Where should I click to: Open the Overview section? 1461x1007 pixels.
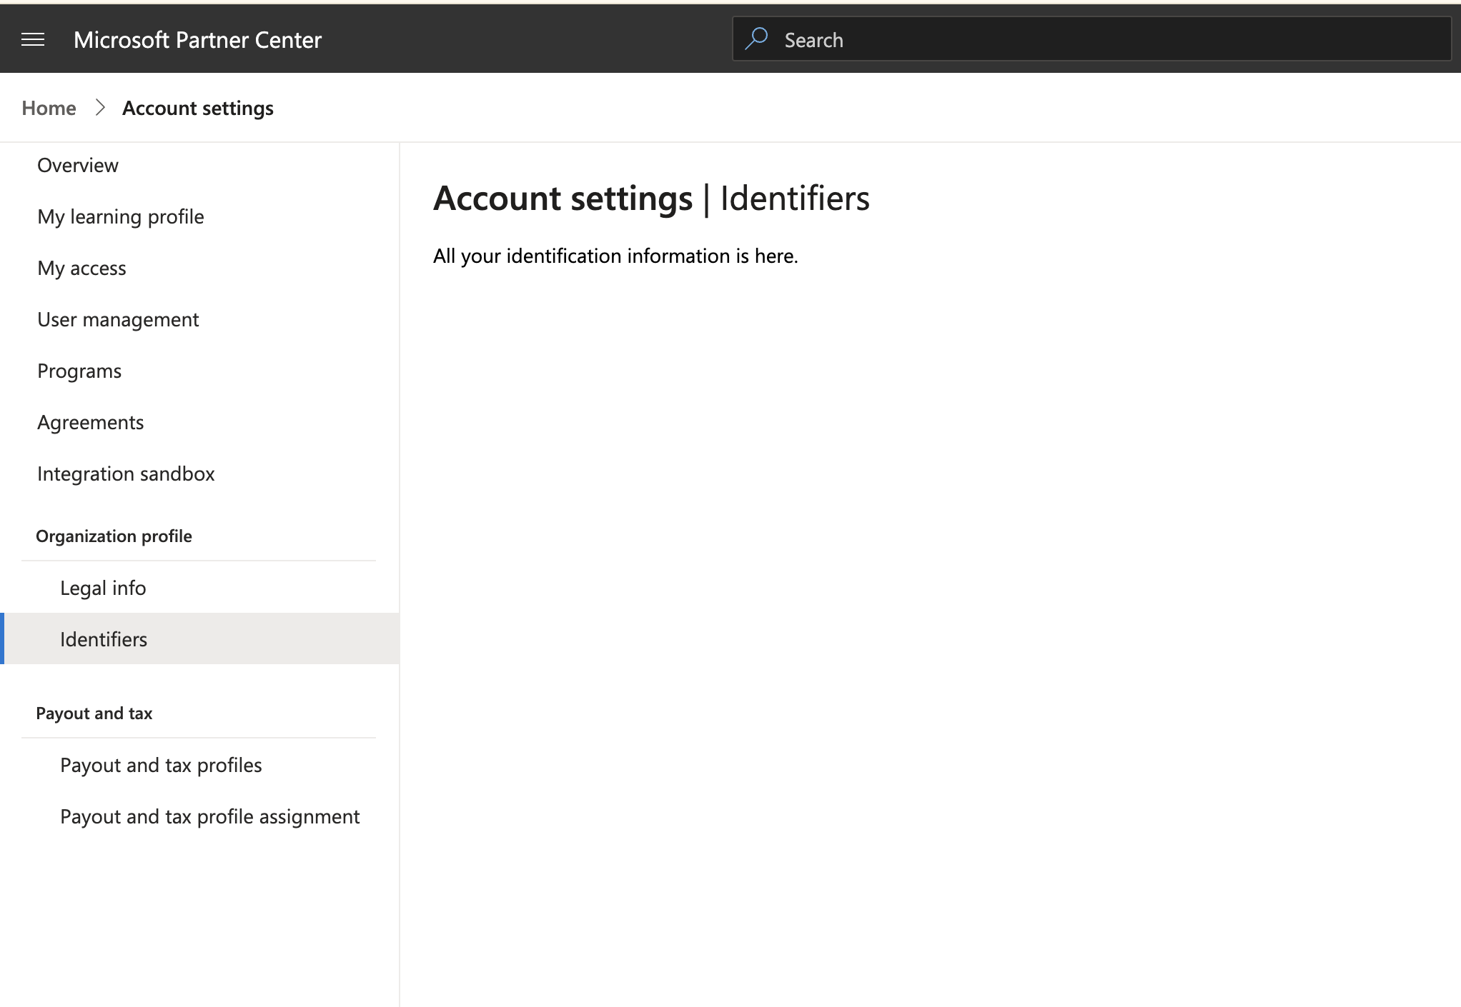[78, 165]
